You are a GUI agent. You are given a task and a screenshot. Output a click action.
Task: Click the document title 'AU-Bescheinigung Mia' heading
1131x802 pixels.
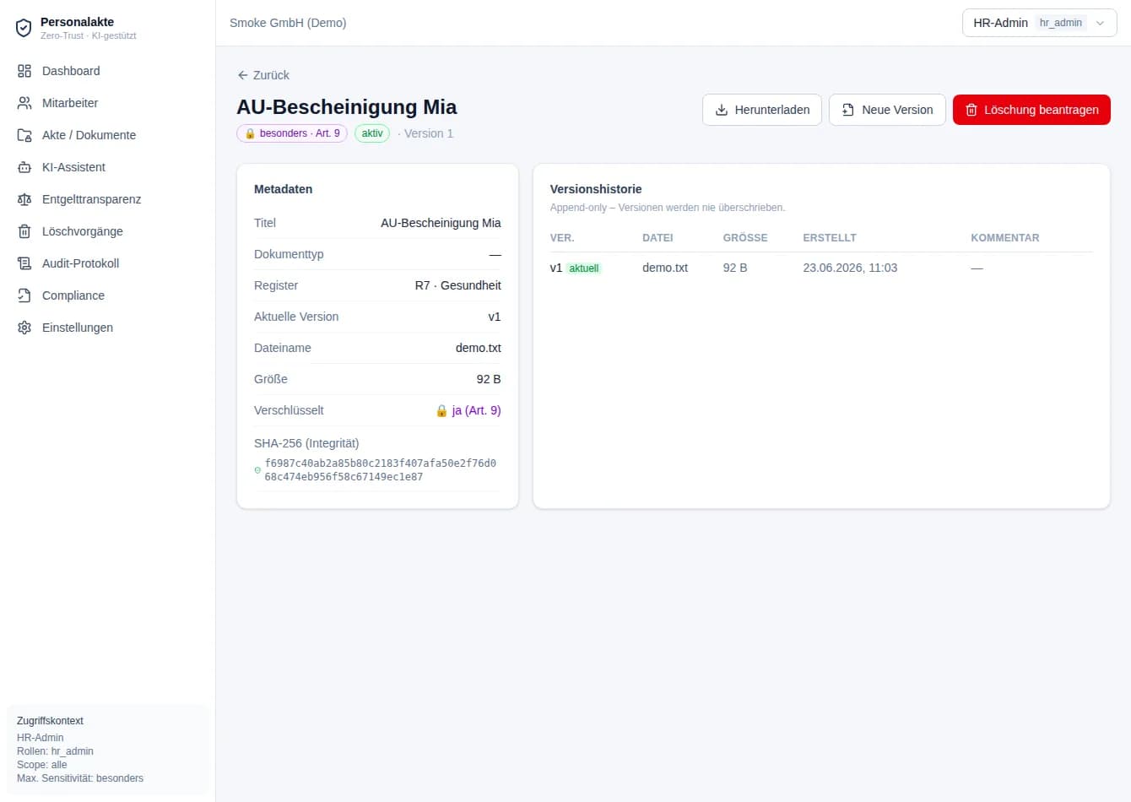click(x=347, y=107)
